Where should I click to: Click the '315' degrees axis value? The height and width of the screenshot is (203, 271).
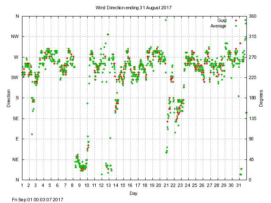click(x=252, y=37)
